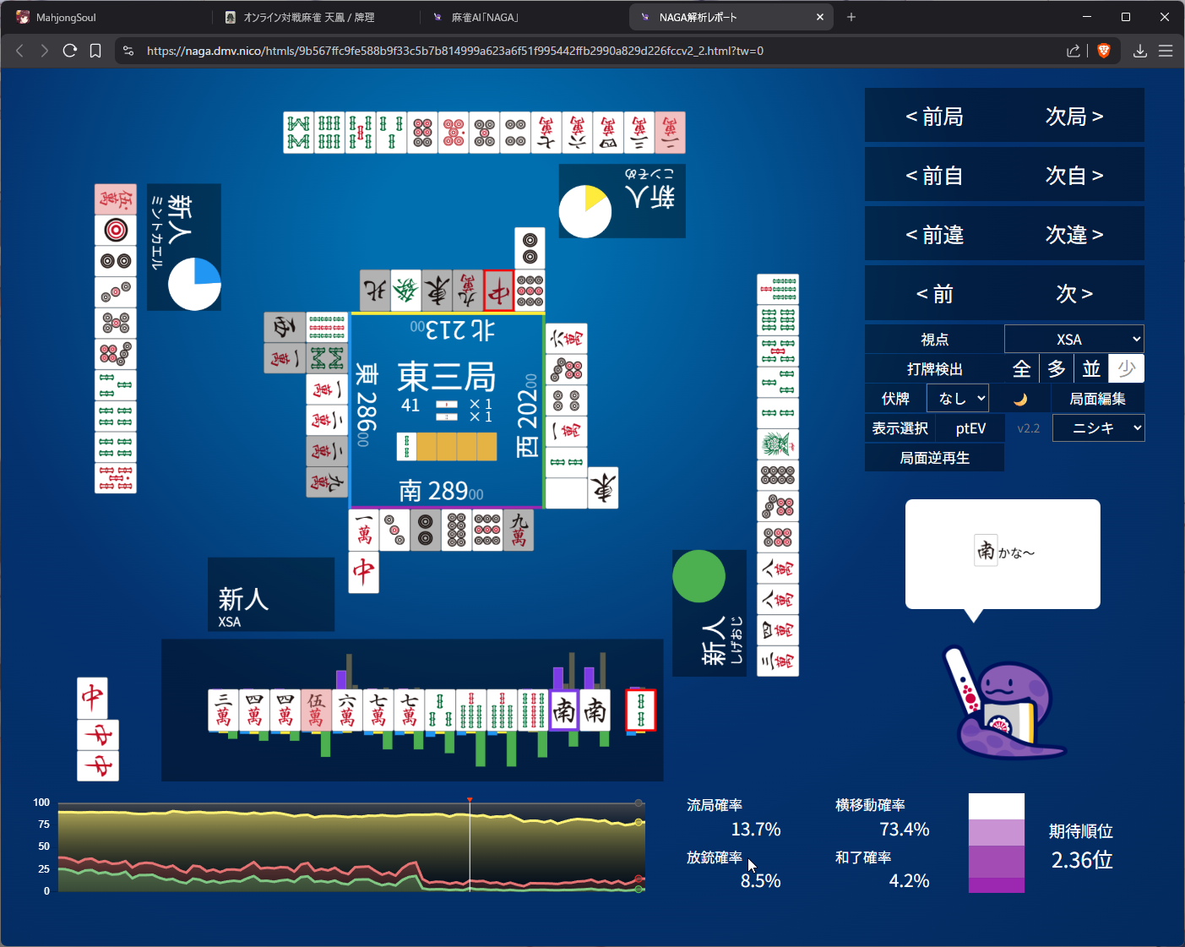The height and width of the screenshot is (947, 1185).
Task: Select the 多 discard detection level
Action: click(1056, 369)
